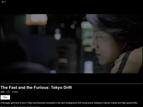Click the 1h 44m duration label
The height and width of the screenshot is (107, 143).
(x=15, y=92)
